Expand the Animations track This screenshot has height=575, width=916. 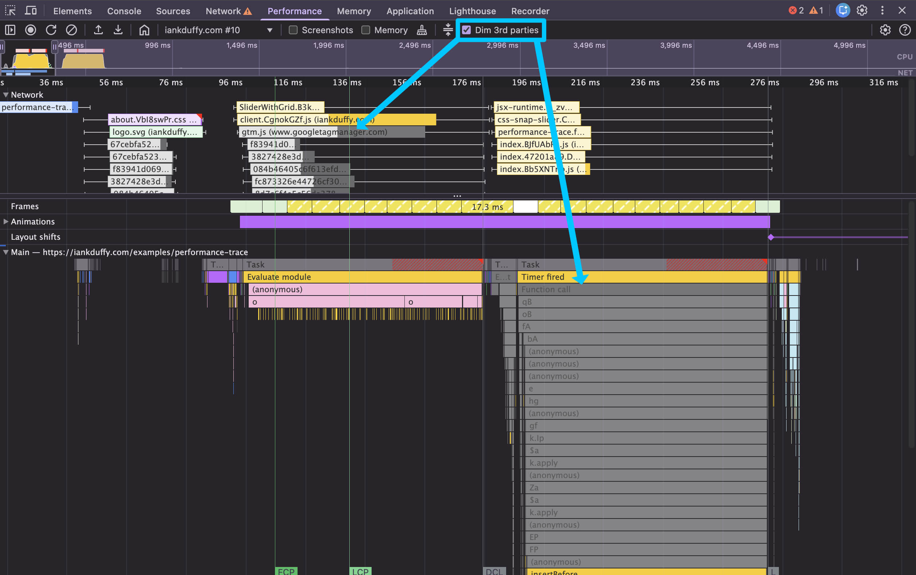tap(6, 222)
